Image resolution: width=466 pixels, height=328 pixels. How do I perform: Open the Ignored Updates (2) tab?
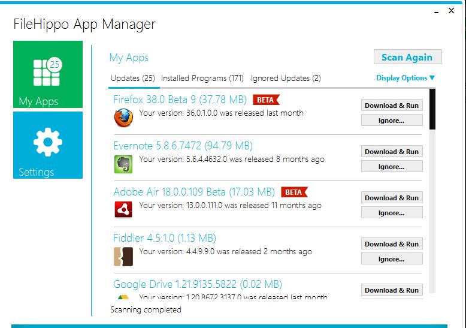pyautogui.click(x=286, y=79)
